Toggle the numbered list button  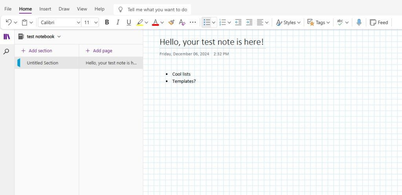point(223,22)
